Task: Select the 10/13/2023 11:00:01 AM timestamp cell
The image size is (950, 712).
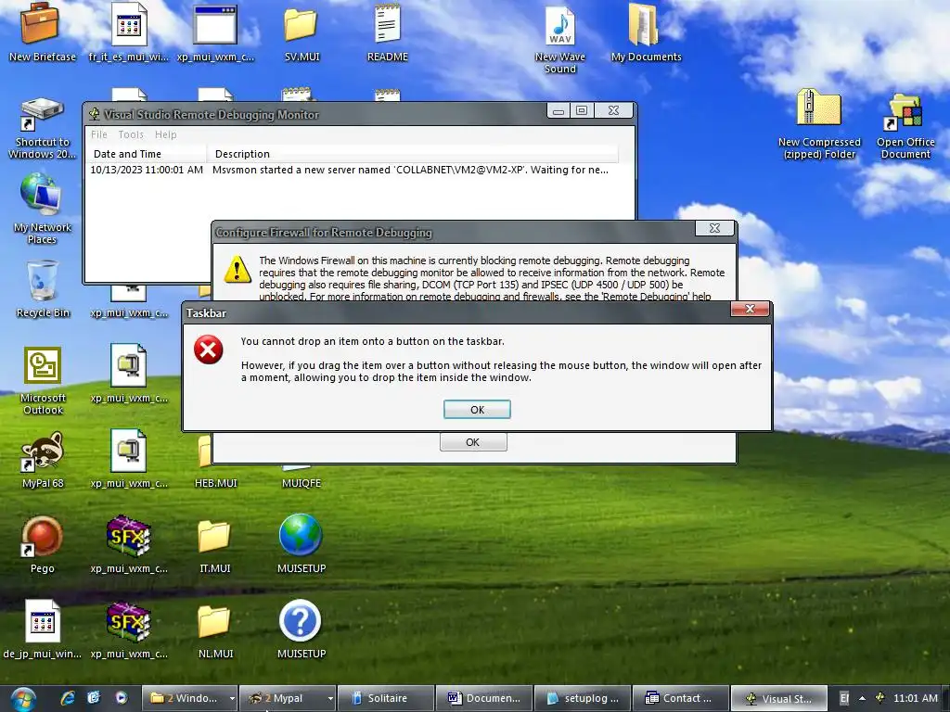Action: click(x=147, y=171)
